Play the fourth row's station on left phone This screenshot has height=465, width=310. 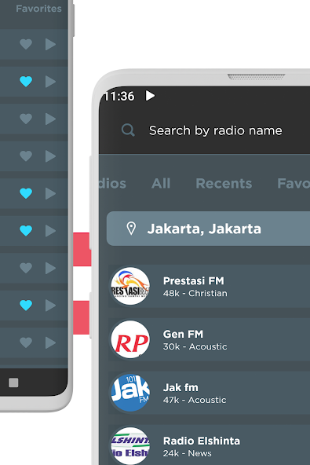coord(50,156)
